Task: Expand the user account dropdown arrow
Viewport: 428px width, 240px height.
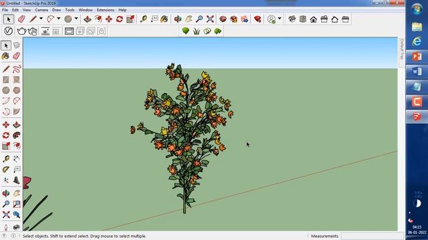Action: pyautogui.click(x=280, y=19)
